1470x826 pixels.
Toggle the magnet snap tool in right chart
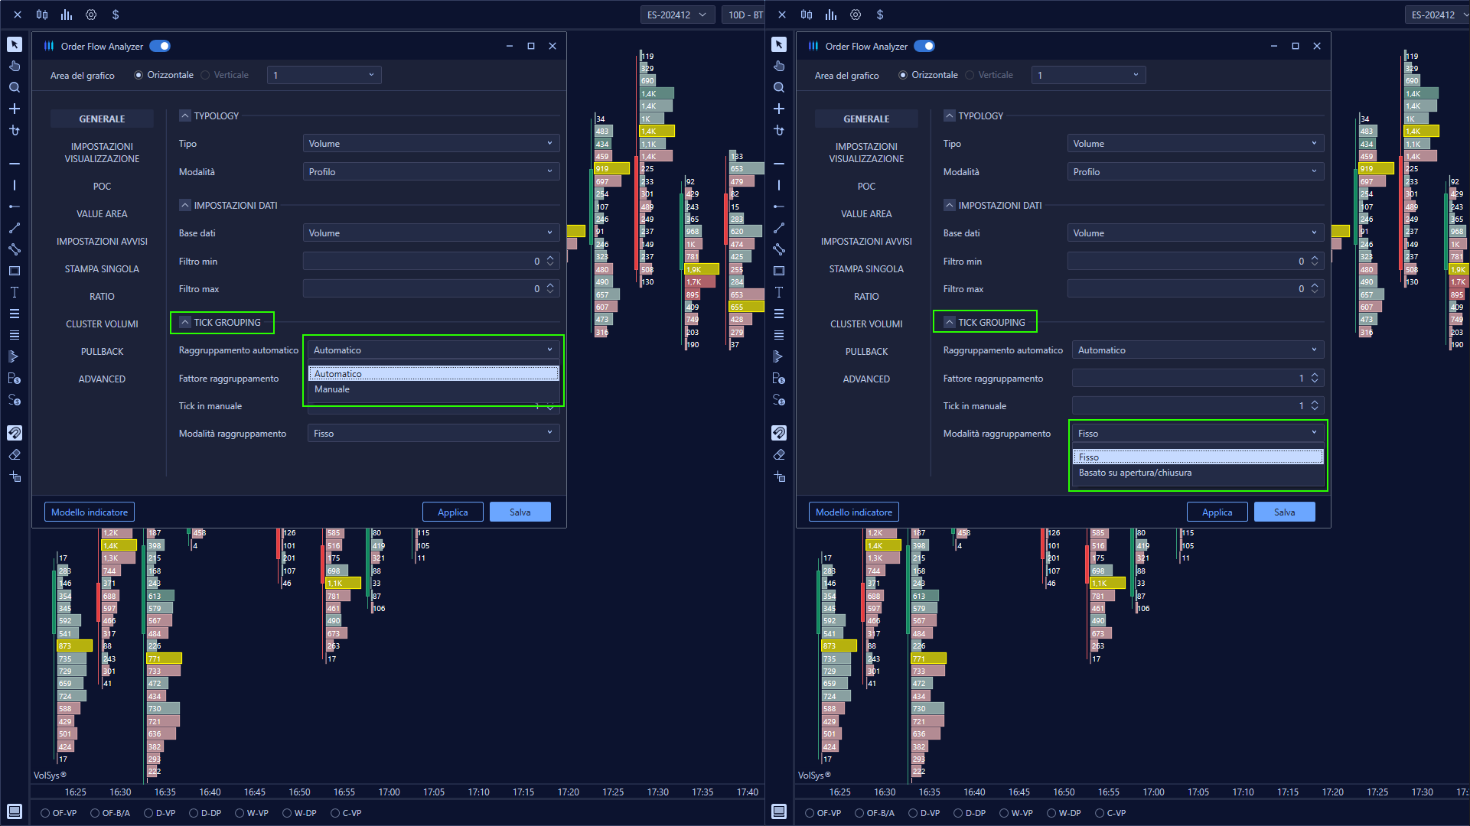[x=779, y=433]
